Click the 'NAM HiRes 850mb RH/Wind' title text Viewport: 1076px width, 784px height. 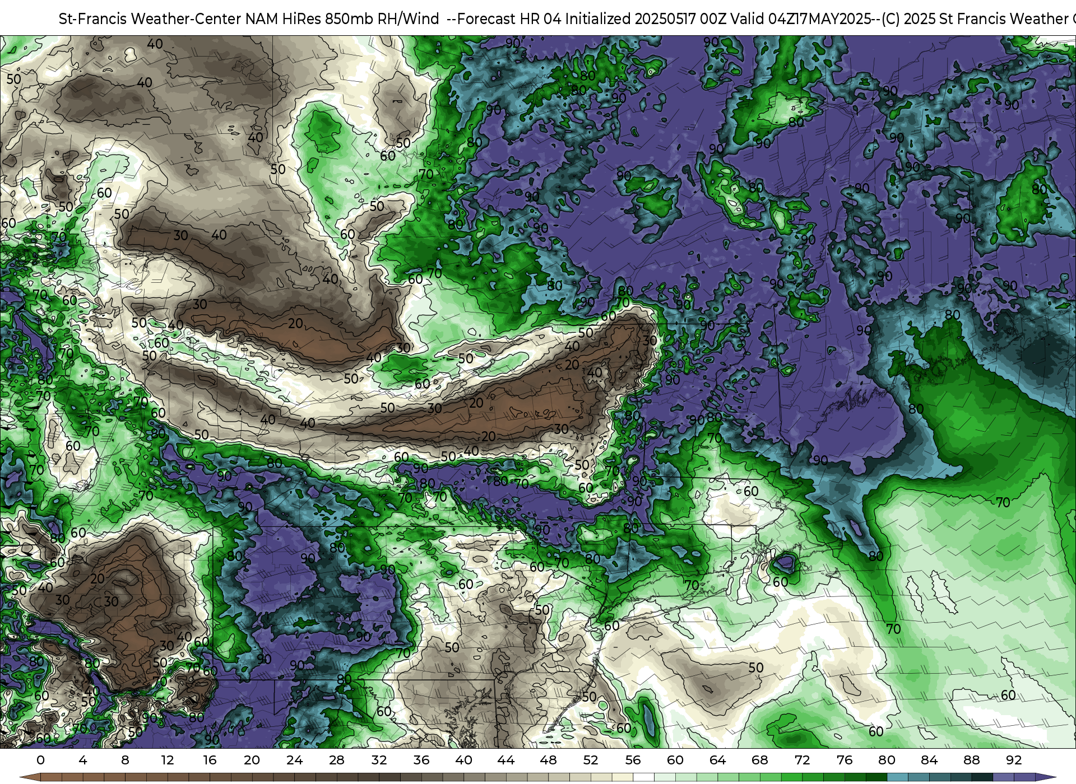tap(342, 19)
